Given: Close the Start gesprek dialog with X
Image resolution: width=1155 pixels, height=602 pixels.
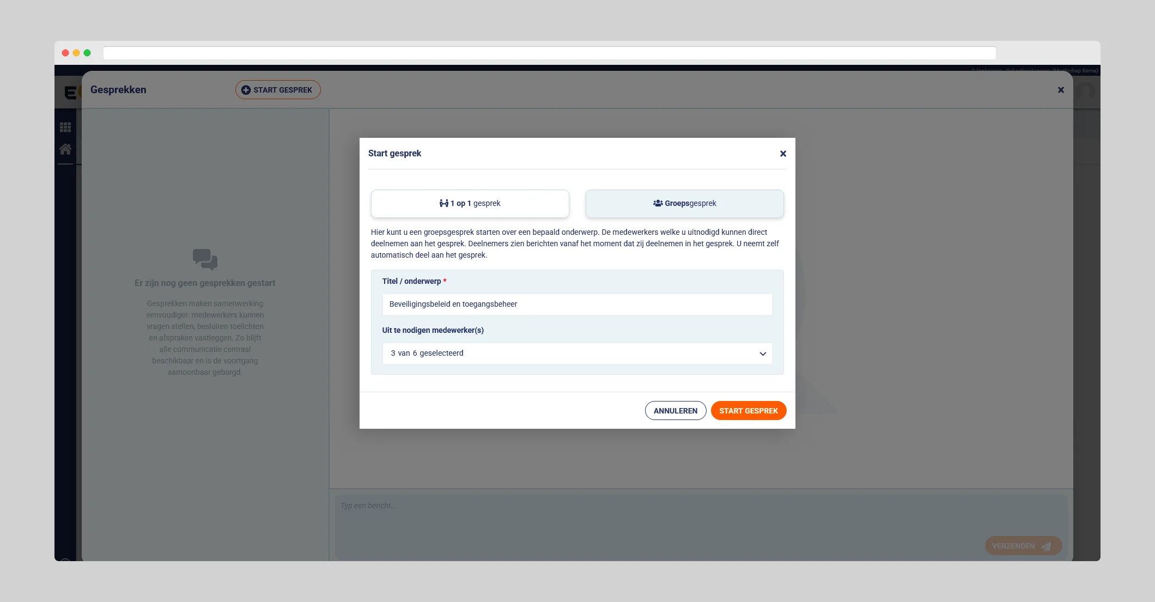Looking at the screenshot, I should tap(783, 154).
